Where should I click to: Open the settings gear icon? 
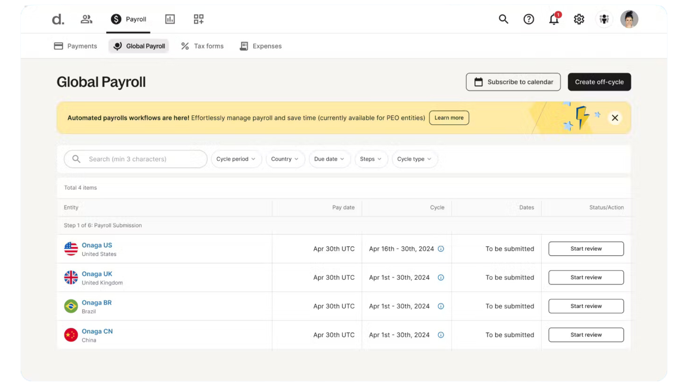579,19
